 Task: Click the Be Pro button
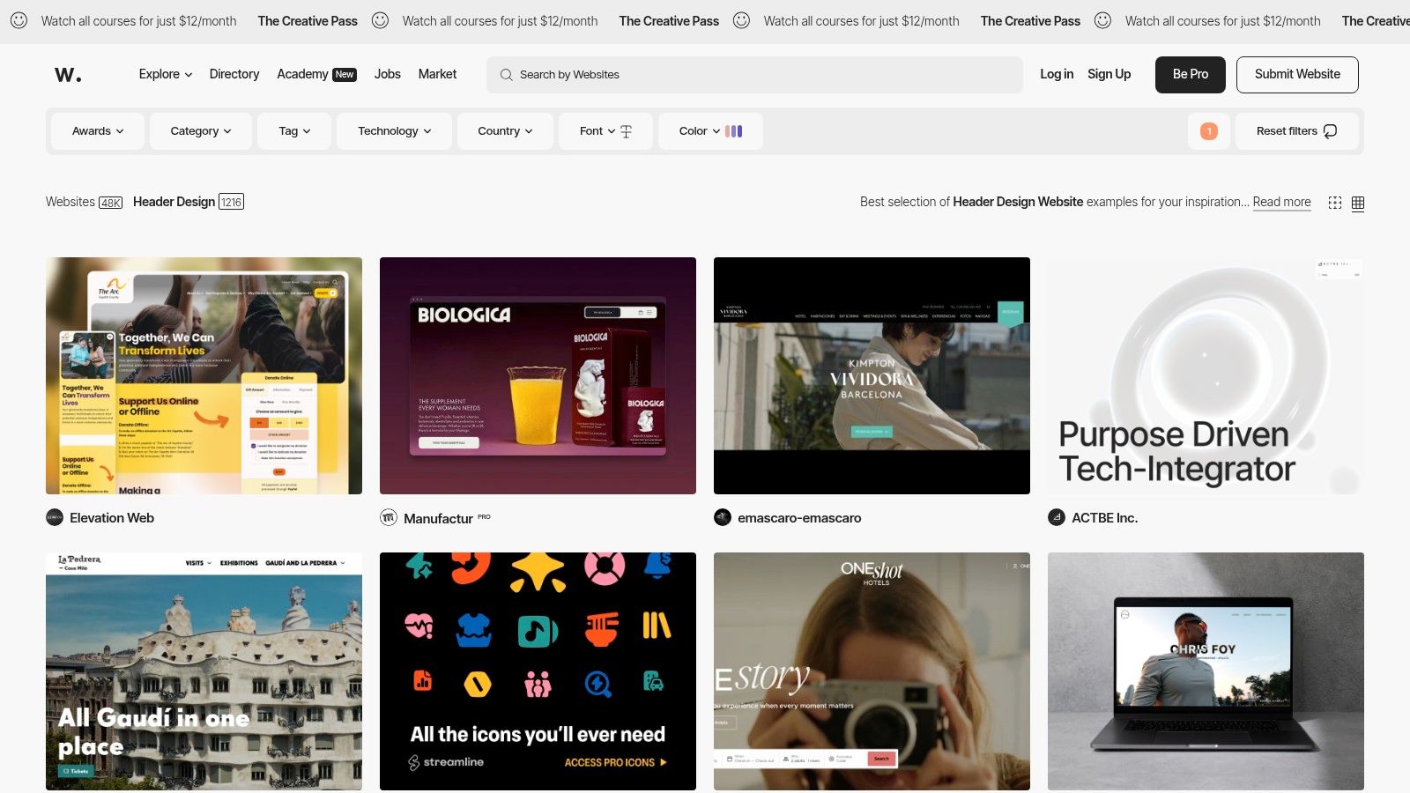pyautogui.click(x=1190, y=74)
